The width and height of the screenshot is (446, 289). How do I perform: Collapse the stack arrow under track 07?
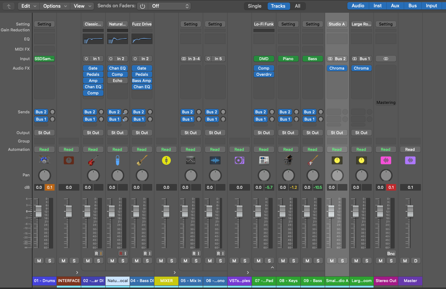(272, 267)
